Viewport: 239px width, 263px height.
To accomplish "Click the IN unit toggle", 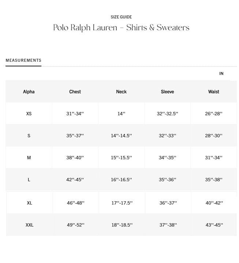I will pos(221,74).
